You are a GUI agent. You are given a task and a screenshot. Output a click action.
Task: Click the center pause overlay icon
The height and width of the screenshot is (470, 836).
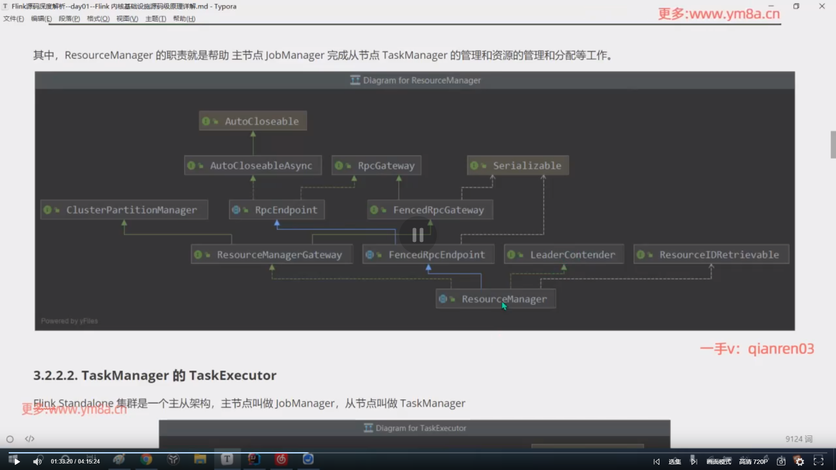pyautogui.click(x=418, y=235)
